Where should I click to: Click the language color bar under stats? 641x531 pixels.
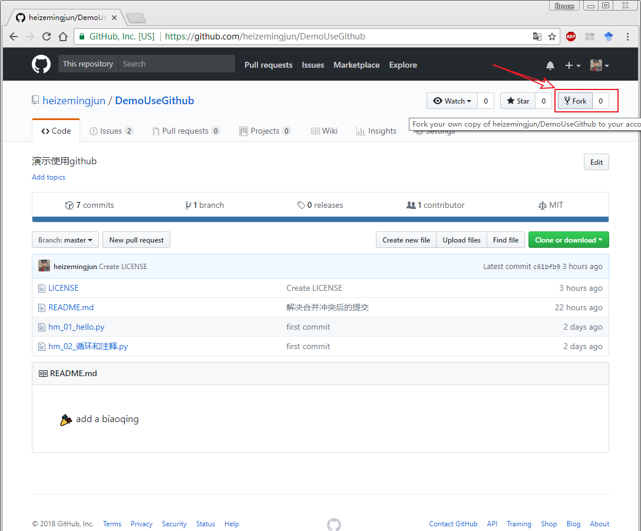pyautogui.click(x=320, y=220)
